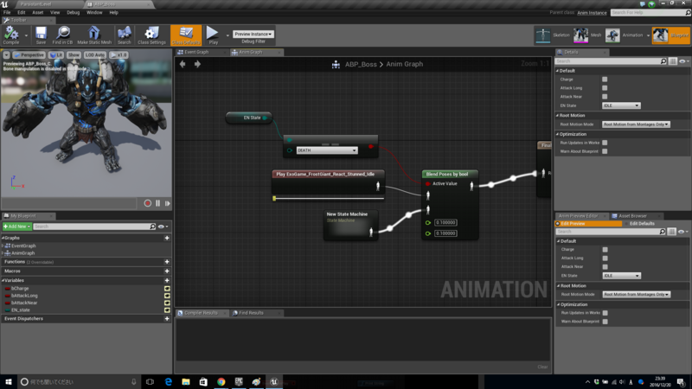
Task: Enable Run Updates in Worker in Details
Action: coord(605,143)
